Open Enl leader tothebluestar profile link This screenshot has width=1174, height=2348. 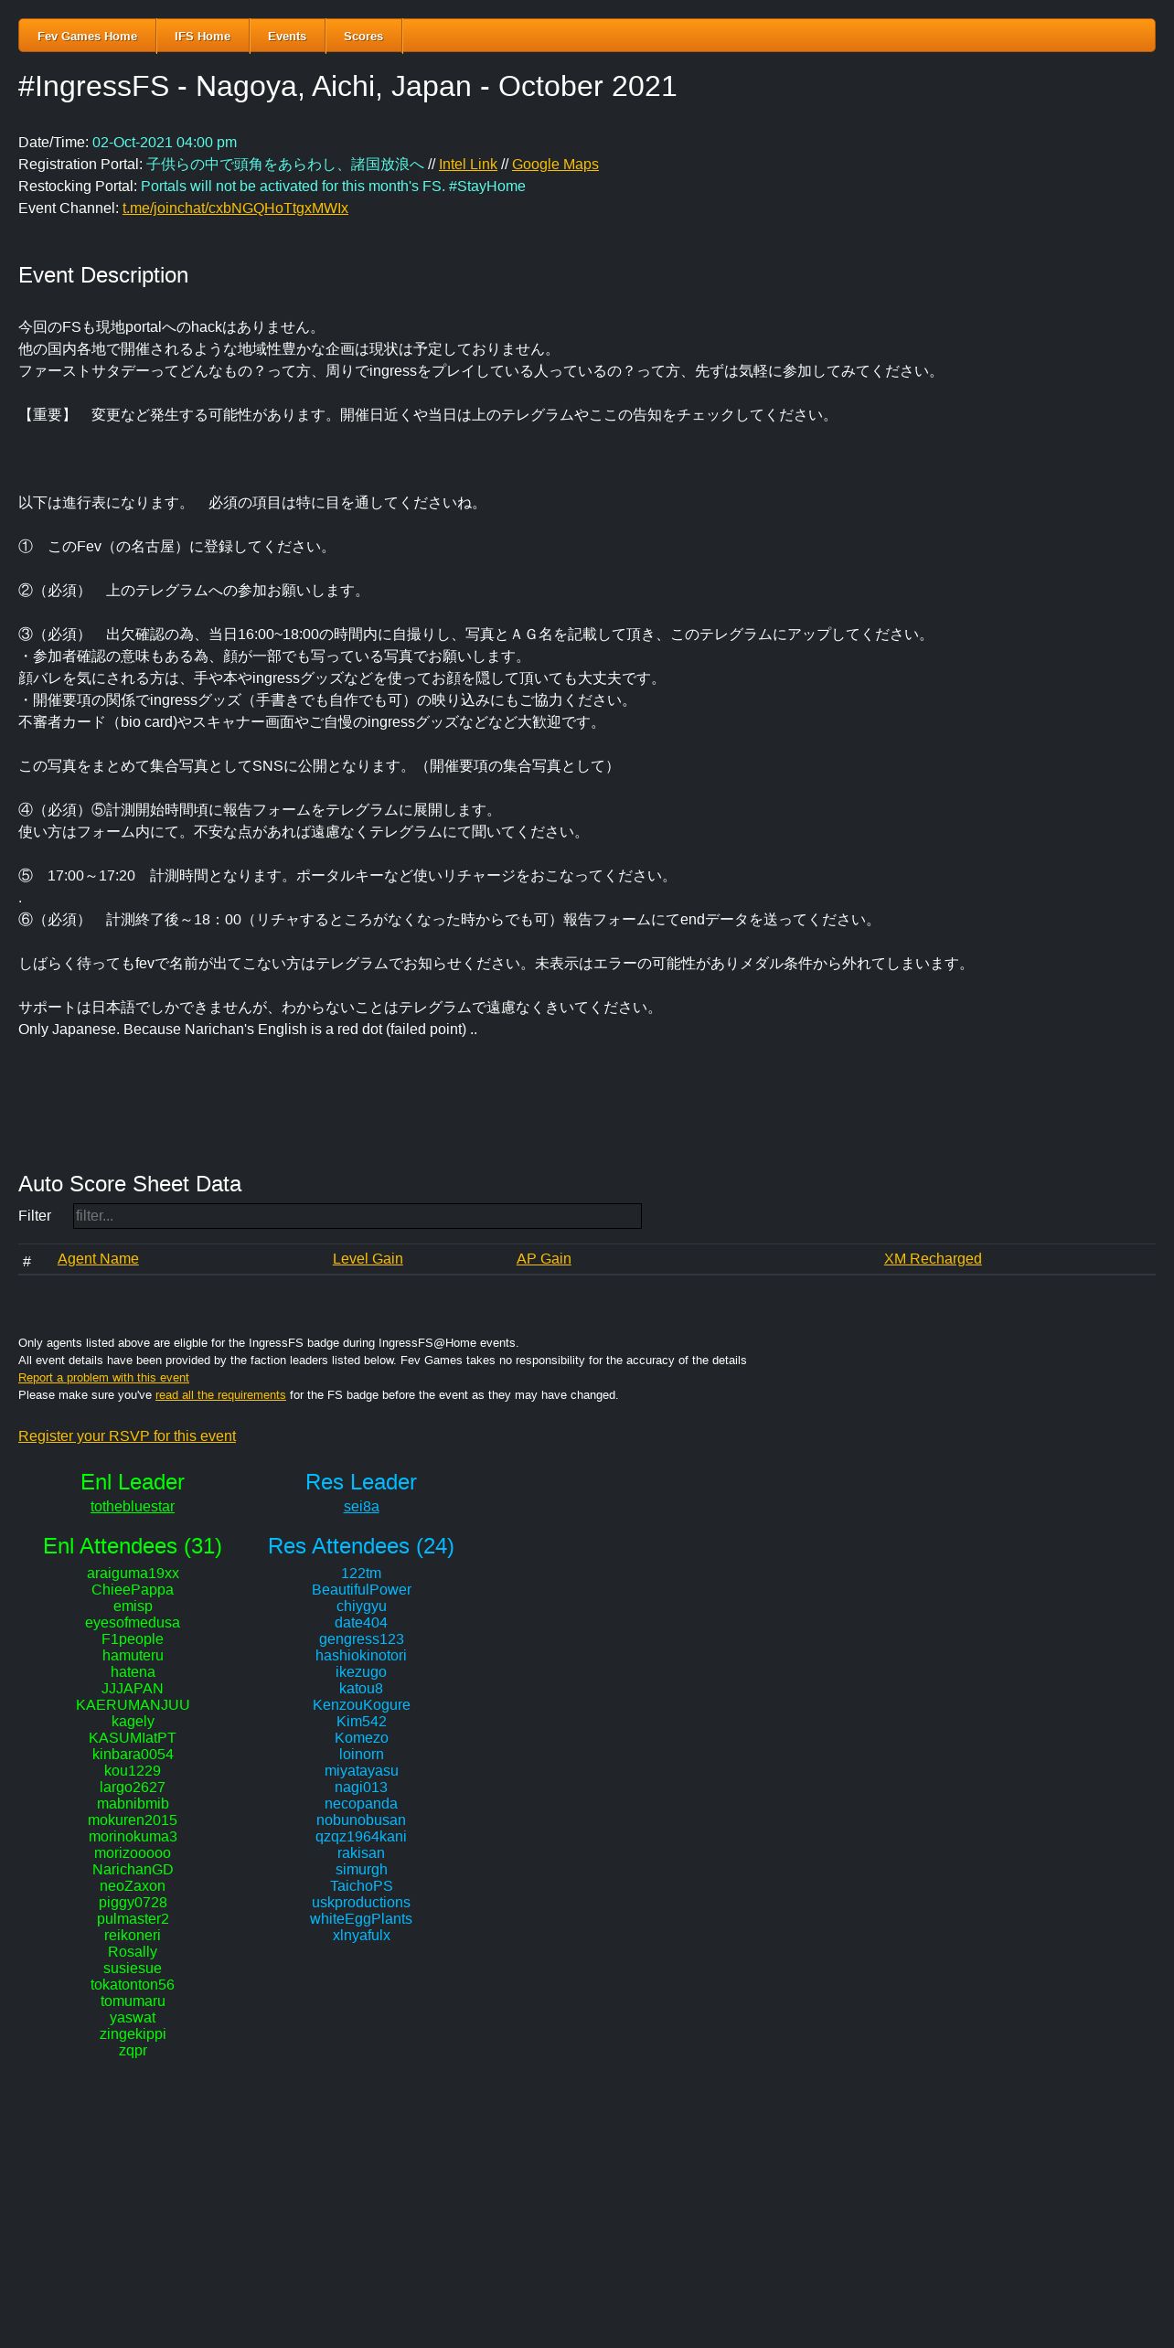133,1507
